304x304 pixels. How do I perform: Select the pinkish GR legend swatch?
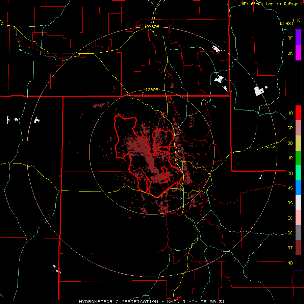(x=298, y=128)
